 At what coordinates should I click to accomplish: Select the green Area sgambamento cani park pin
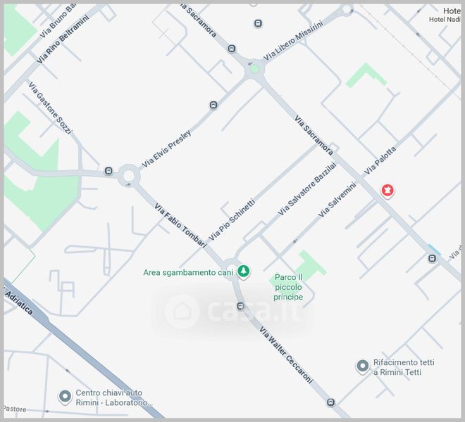[x=244, y=271]
